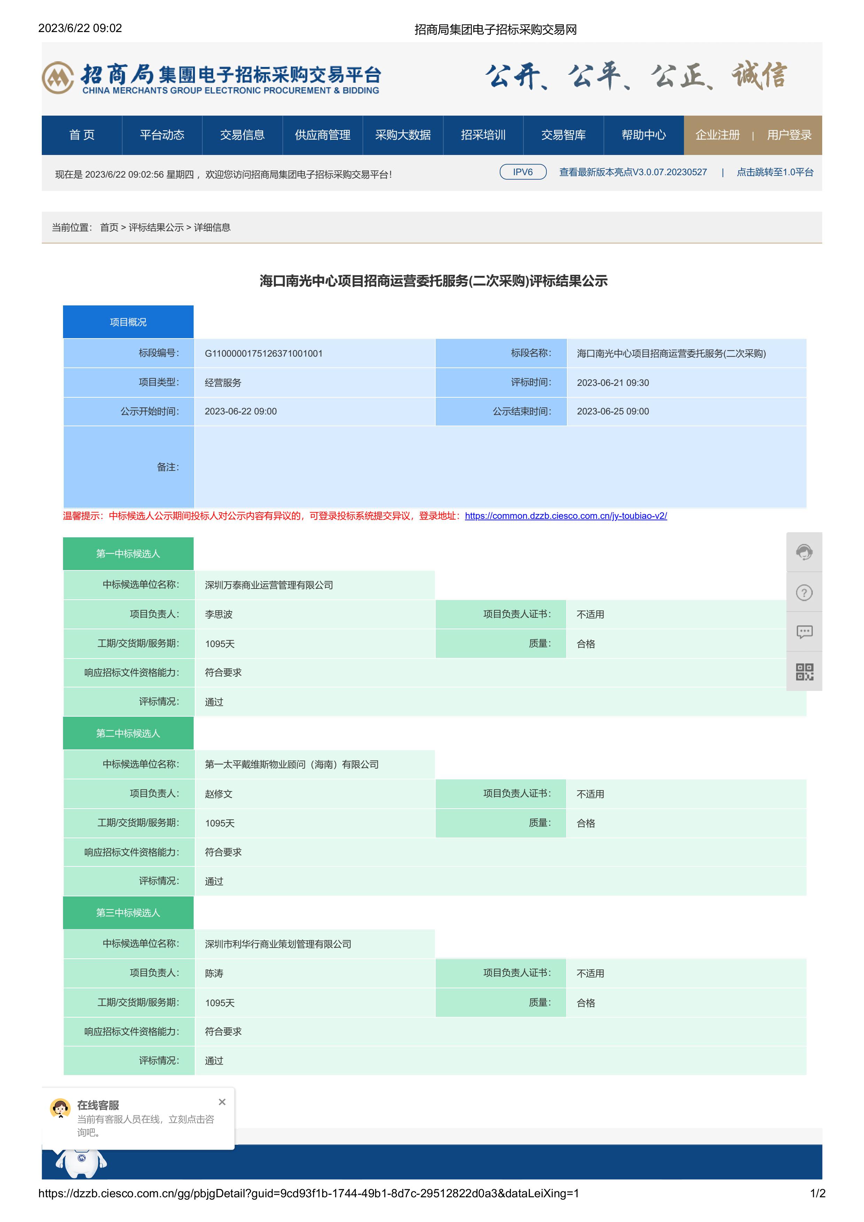
Task: Click the publicity start time 2023-06-22 09:00
Action: coord(241,411)
